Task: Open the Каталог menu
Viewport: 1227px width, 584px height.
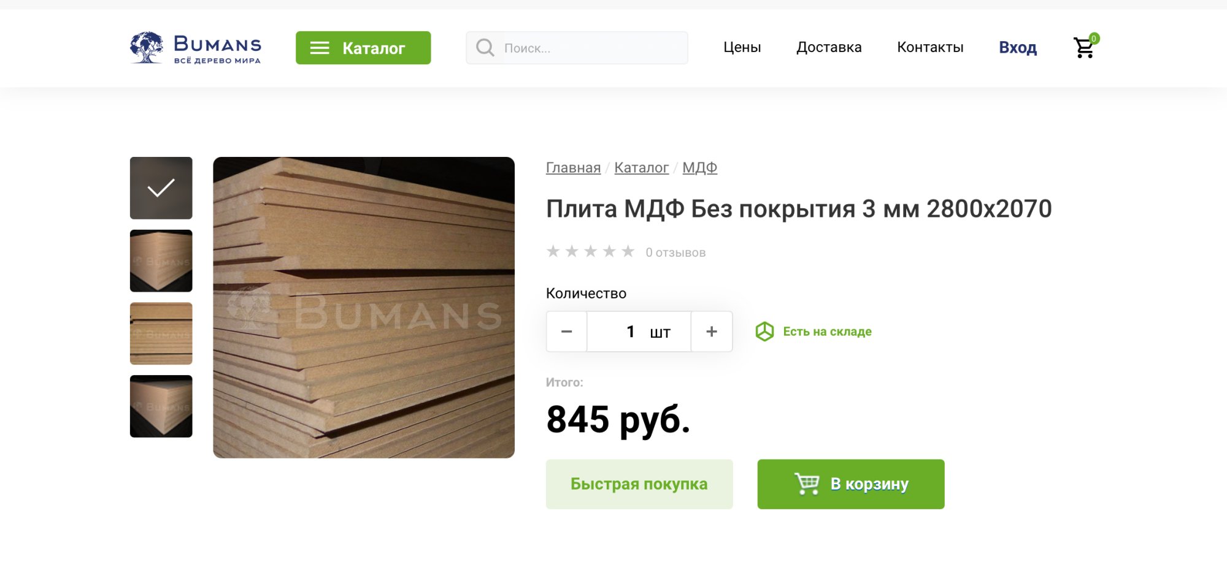Action: [x=363, y=48]
